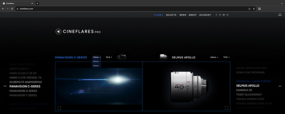Image resolution: width=285 pixels, height=114 pixels.
Task: Select Hawk V-Lite Vintage '74 lens
Action: [x=26, y=78]
